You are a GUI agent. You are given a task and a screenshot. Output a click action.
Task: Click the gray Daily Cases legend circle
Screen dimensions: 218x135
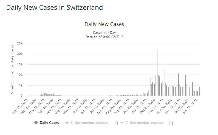click(x=36, y=122)
